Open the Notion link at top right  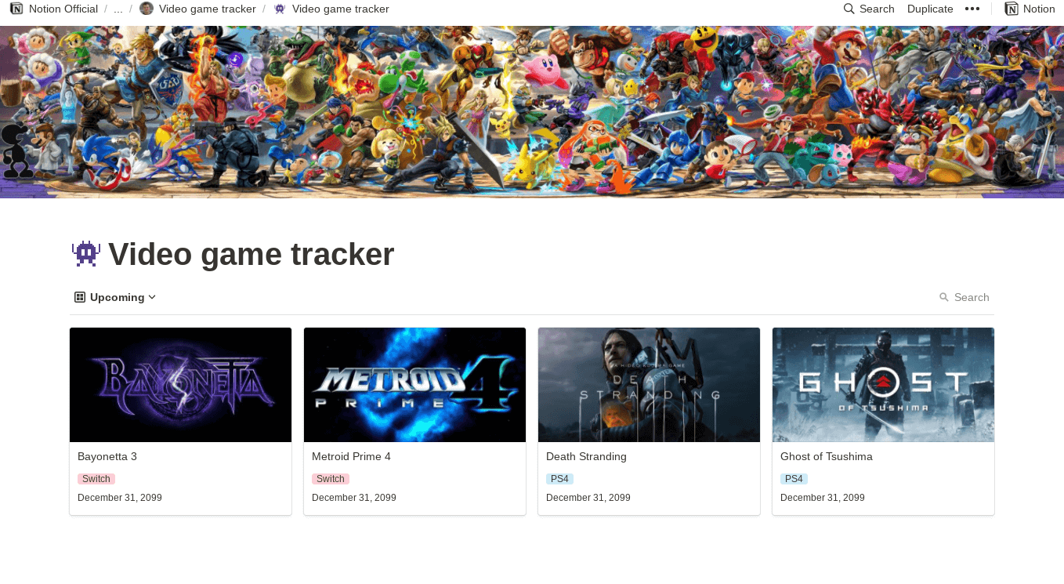pos(1039,9)
